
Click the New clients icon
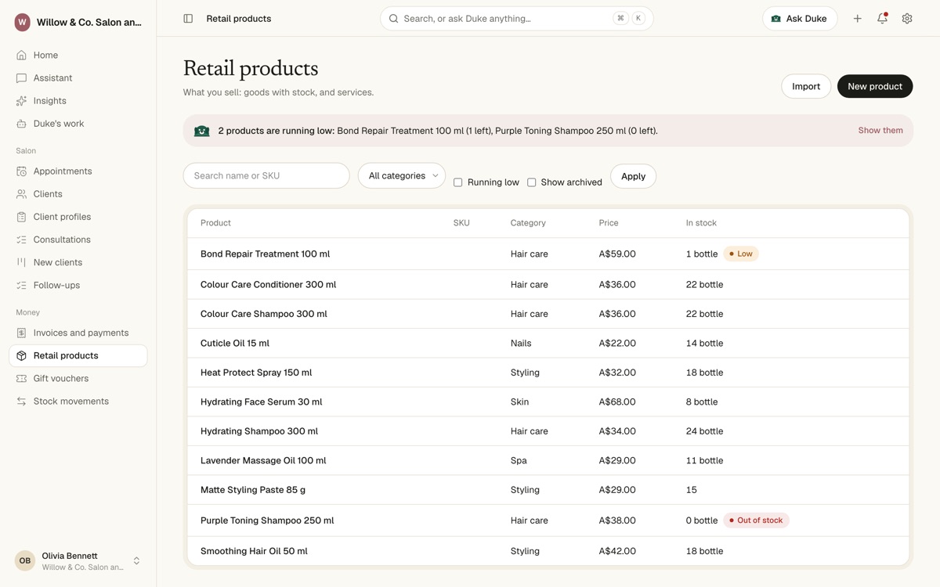pyautogui.click(x=21, y=261)
